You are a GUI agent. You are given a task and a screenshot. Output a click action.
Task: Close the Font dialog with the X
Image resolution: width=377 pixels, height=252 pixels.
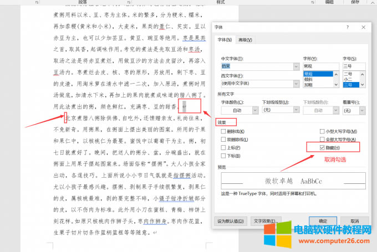(x=363, y=27)
